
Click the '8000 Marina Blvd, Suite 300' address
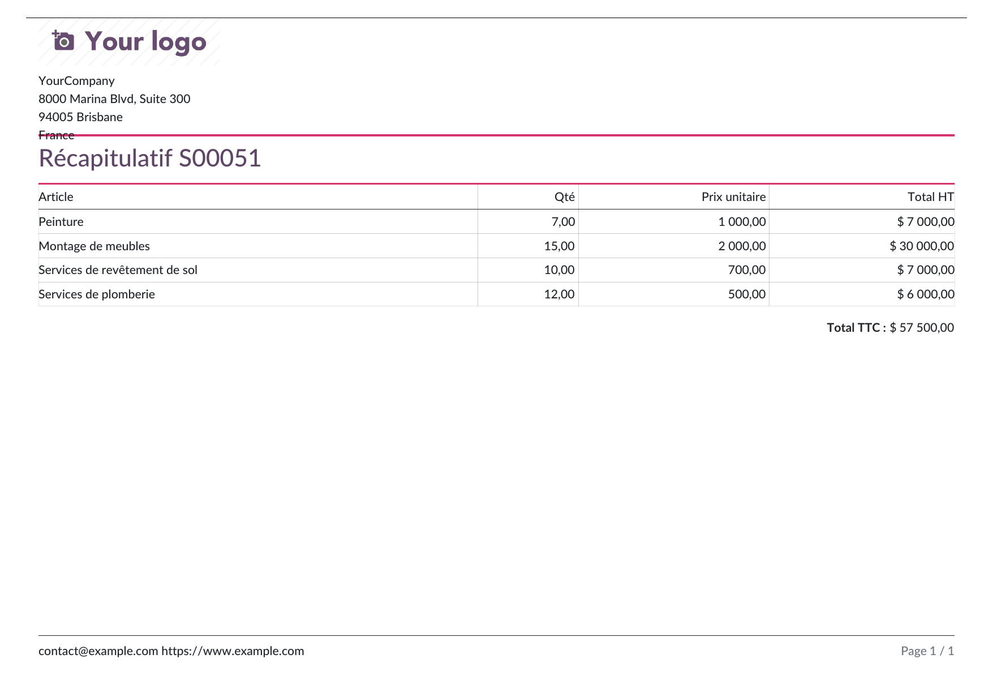(114, 99)
